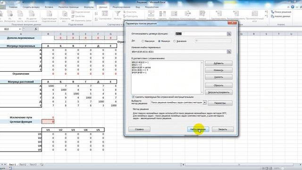Click the Консолидация icon
Viewport: 302px width, 170px height.
point(188,15)
